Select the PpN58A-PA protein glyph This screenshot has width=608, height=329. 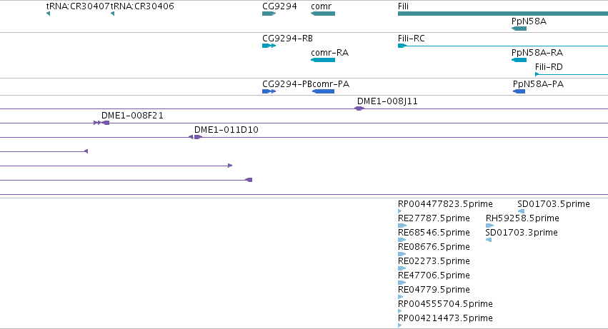[519, 91]
